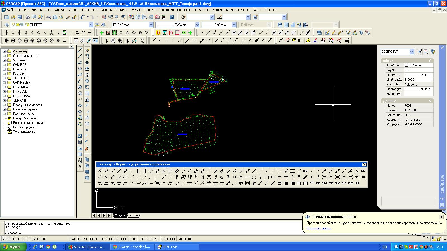Click the Команда command line input
Screen dimensions: 447x251
154,232
